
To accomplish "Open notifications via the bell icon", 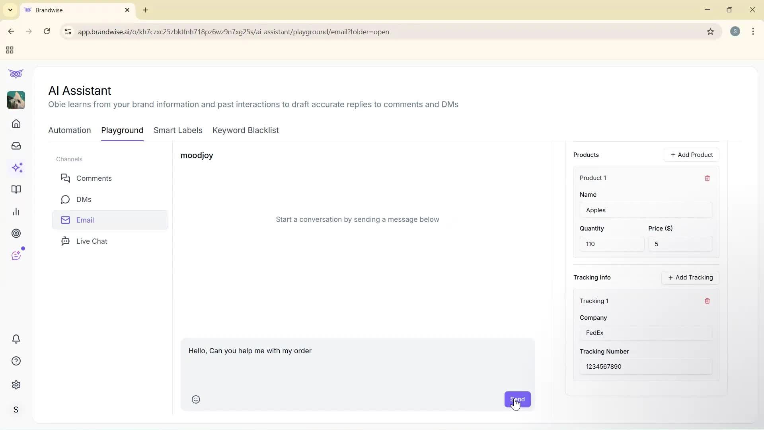I will [16, 339].
